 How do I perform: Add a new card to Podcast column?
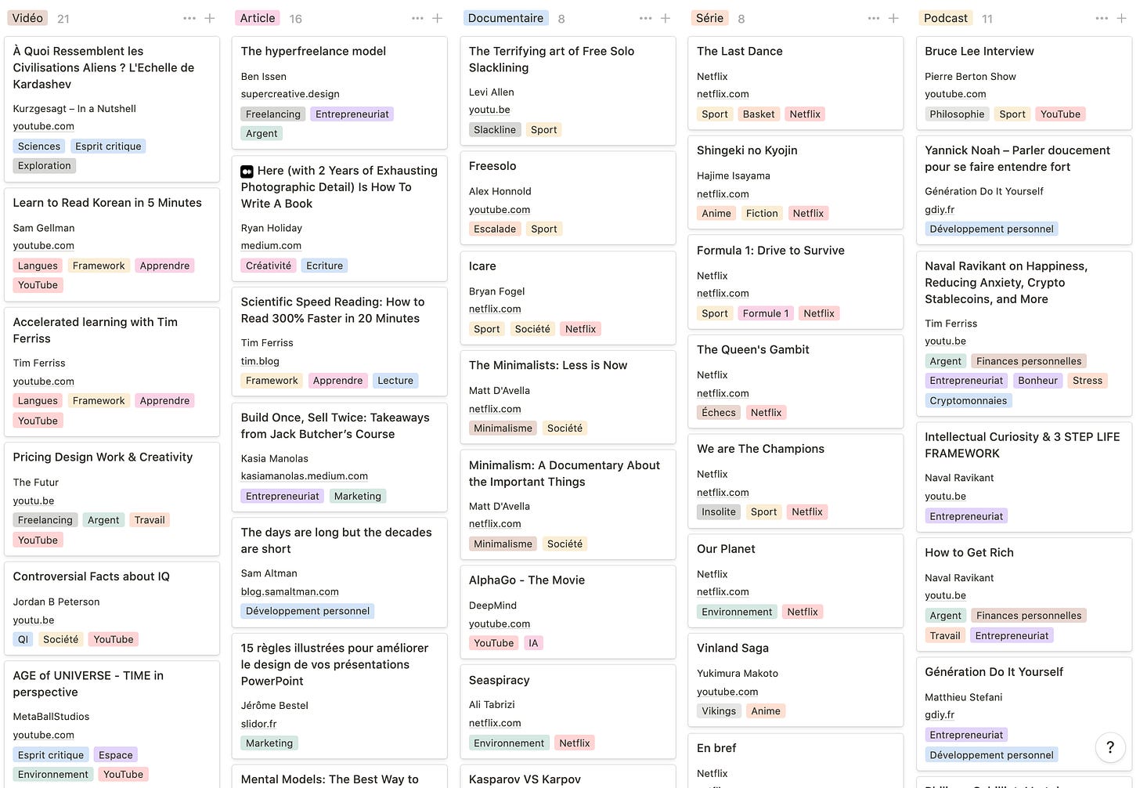click(1121, 18)
